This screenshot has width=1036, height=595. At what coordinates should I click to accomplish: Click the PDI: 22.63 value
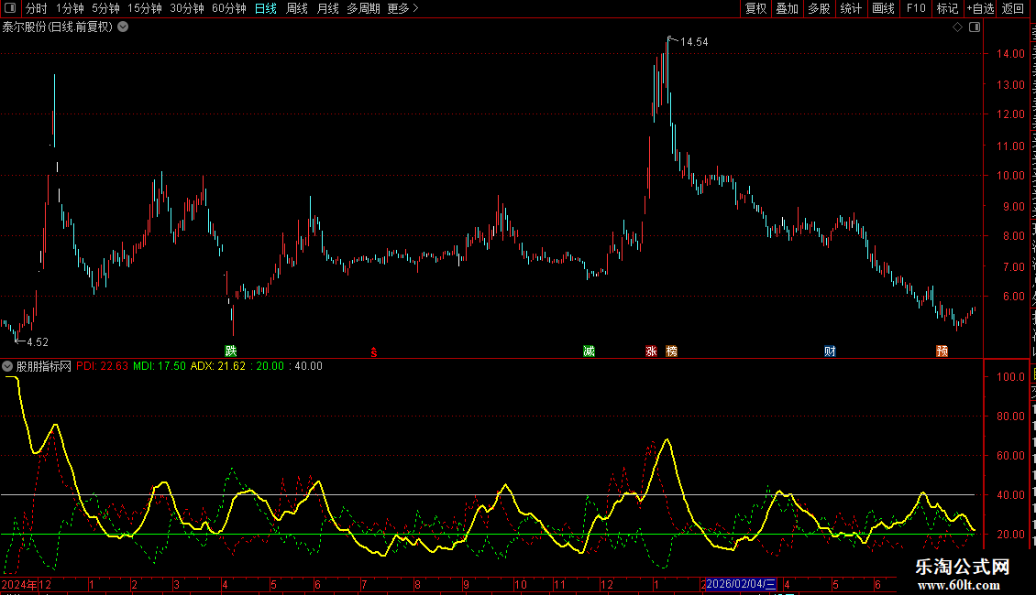102,366
